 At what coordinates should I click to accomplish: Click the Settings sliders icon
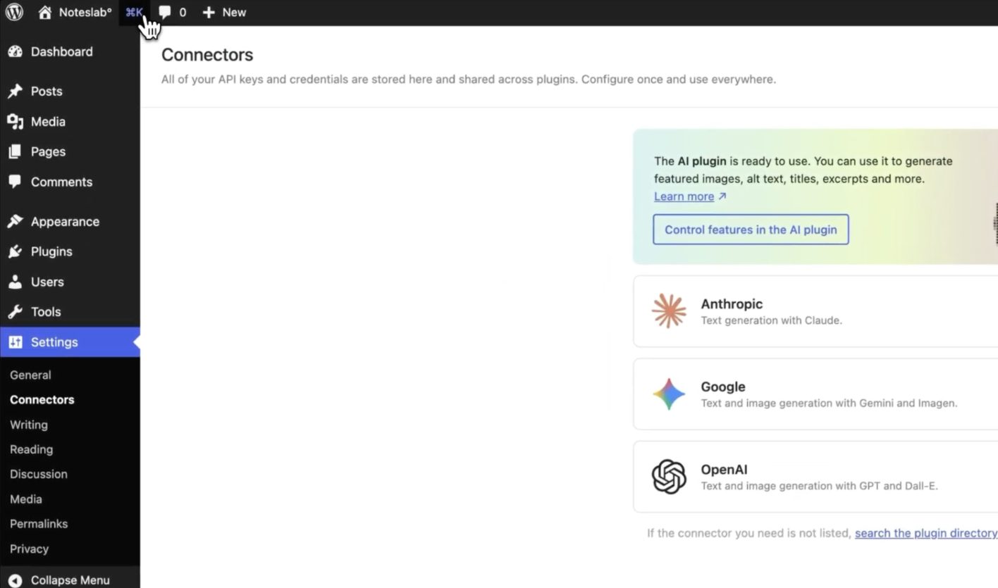click(15, 342)
